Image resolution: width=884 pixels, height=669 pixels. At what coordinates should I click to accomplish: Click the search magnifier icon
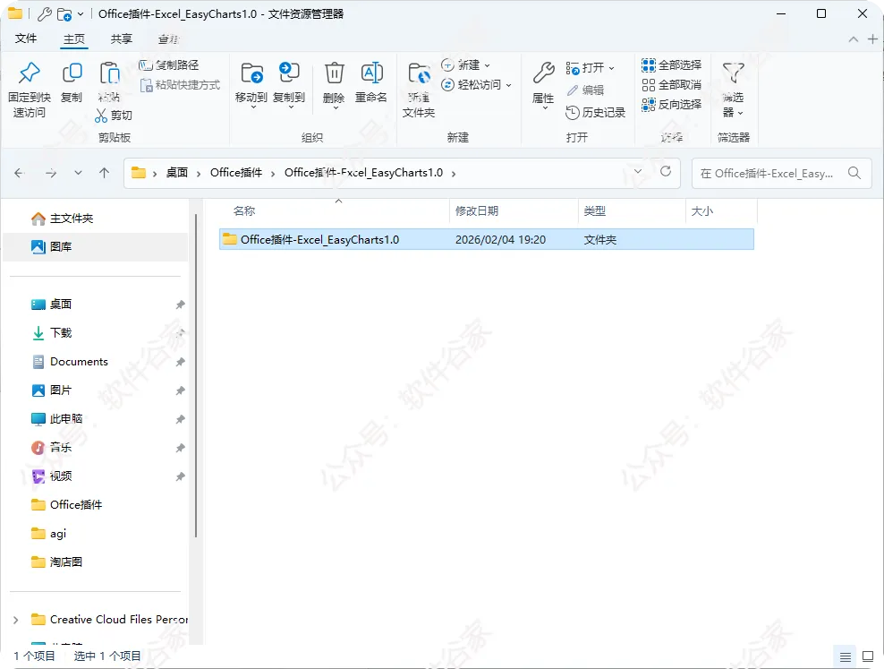[854, 173]
